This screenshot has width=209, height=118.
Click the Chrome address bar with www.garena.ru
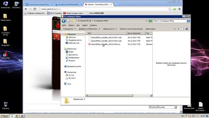point(103,9)
